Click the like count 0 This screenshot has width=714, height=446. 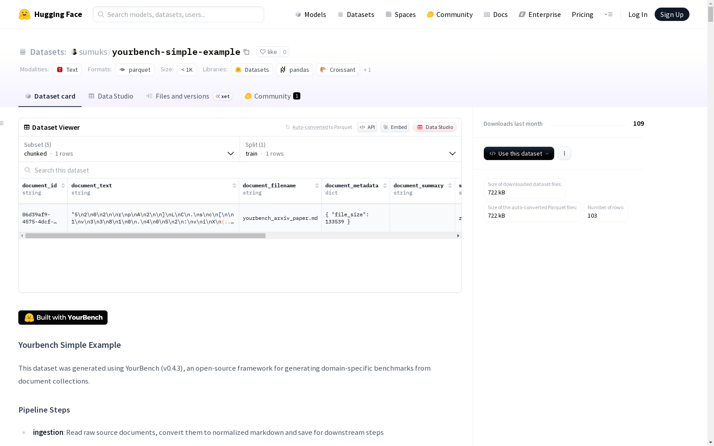[285, 52]
